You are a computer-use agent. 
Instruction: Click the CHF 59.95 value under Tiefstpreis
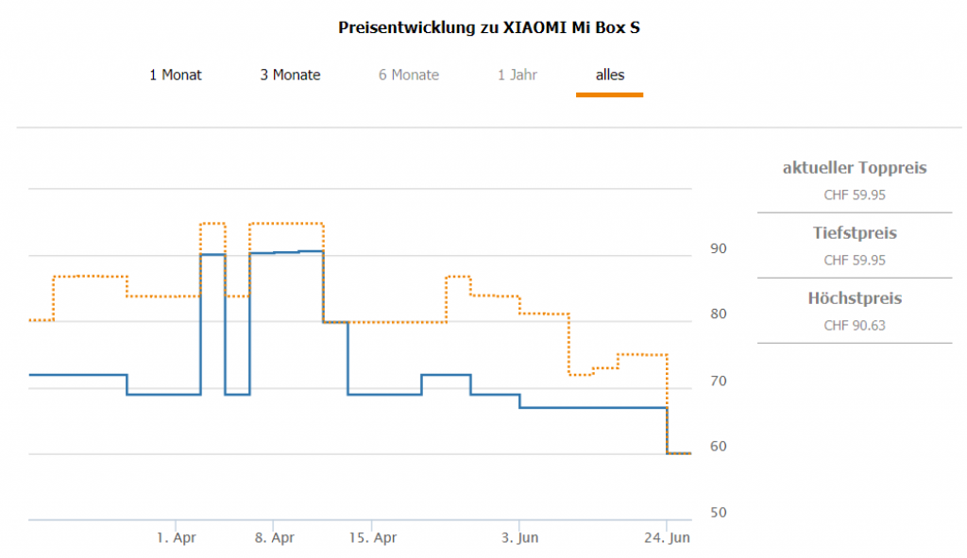(x=855, y=260)
